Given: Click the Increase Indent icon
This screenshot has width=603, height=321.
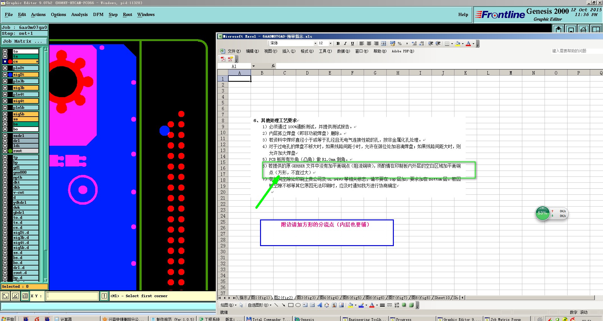Looking at the screenshot, I should [438, 44].
